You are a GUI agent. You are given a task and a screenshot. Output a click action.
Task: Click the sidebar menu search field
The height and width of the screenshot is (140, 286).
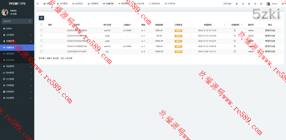click(x=15, y=21)
